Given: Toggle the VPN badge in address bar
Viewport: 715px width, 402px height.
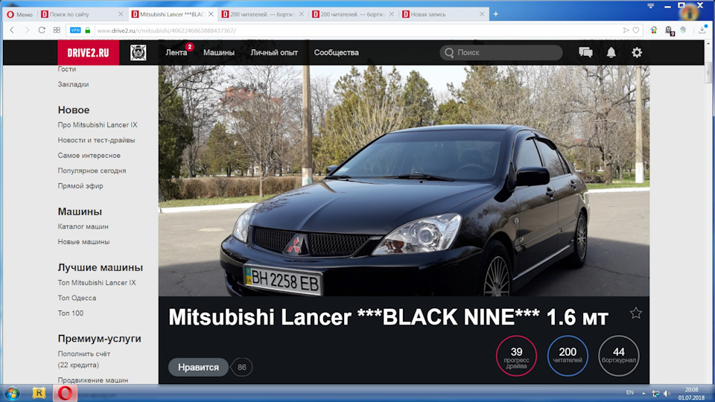Looking at the screenshot, I should click(x=75, y=30).
